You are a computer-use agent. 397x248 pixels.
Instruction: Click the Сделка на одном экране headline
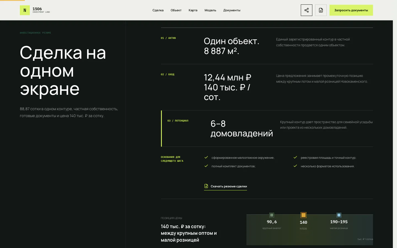tap(63, 71)
